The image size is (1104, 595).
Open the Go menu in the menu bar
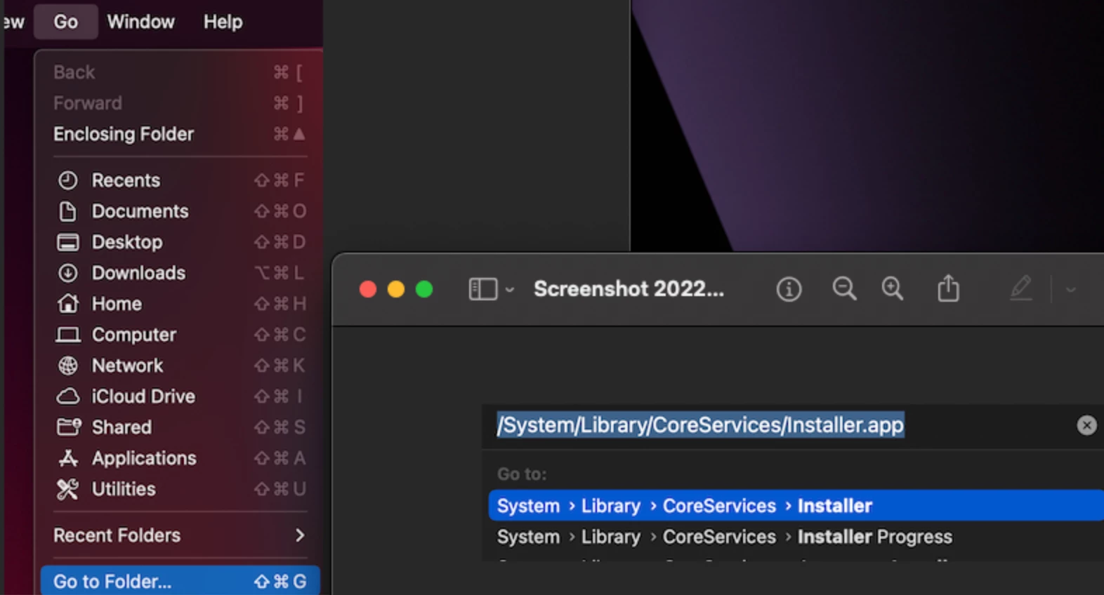coord(65,22)
